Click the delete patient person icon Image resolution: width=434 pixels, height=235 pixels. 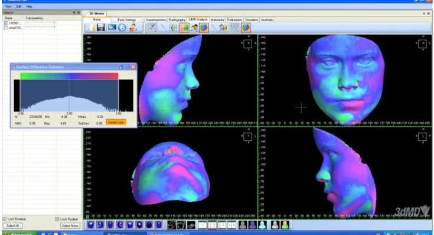[x=133, y=28]
